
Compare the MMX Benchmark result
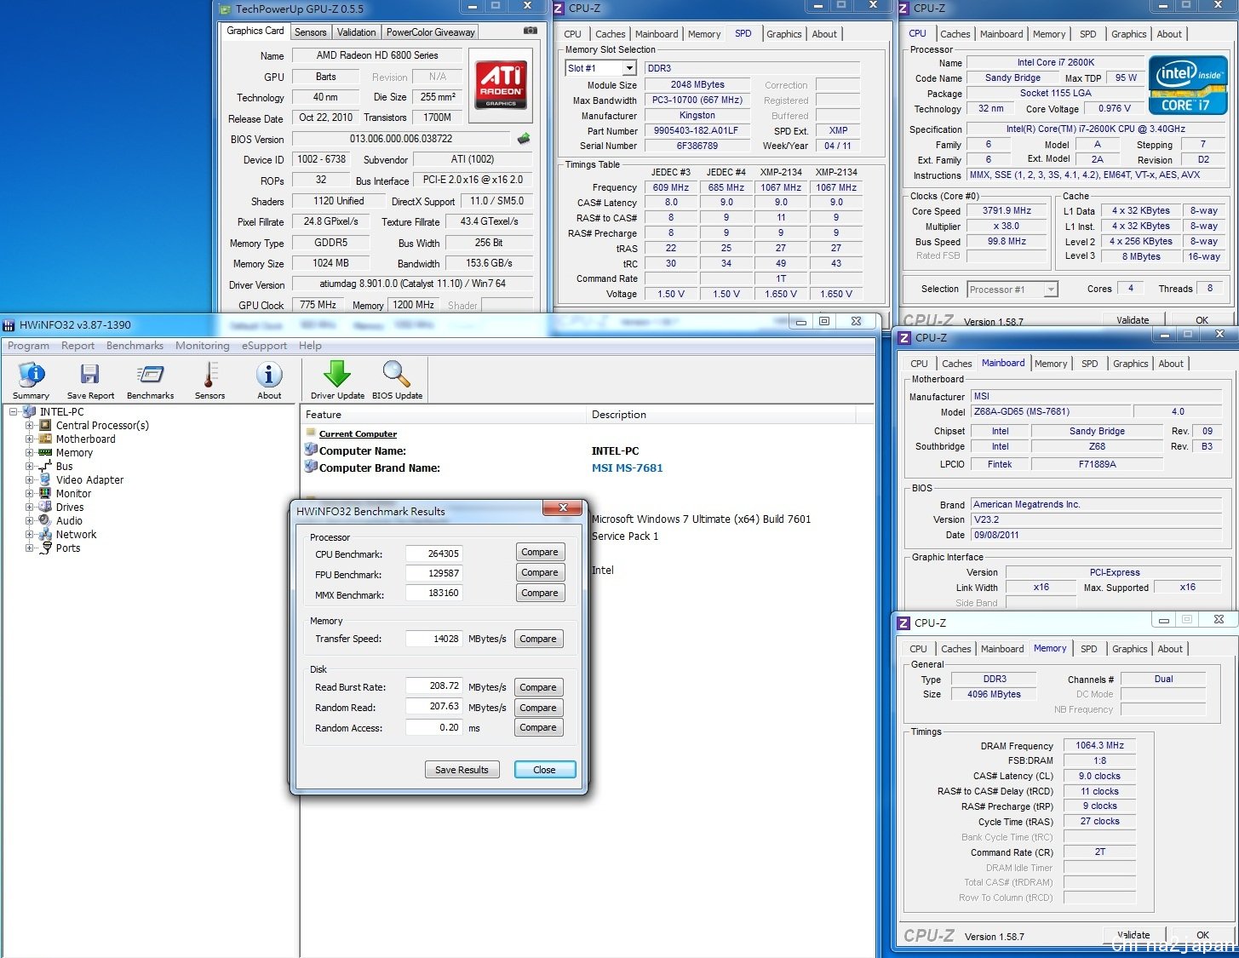coord(540,593)
